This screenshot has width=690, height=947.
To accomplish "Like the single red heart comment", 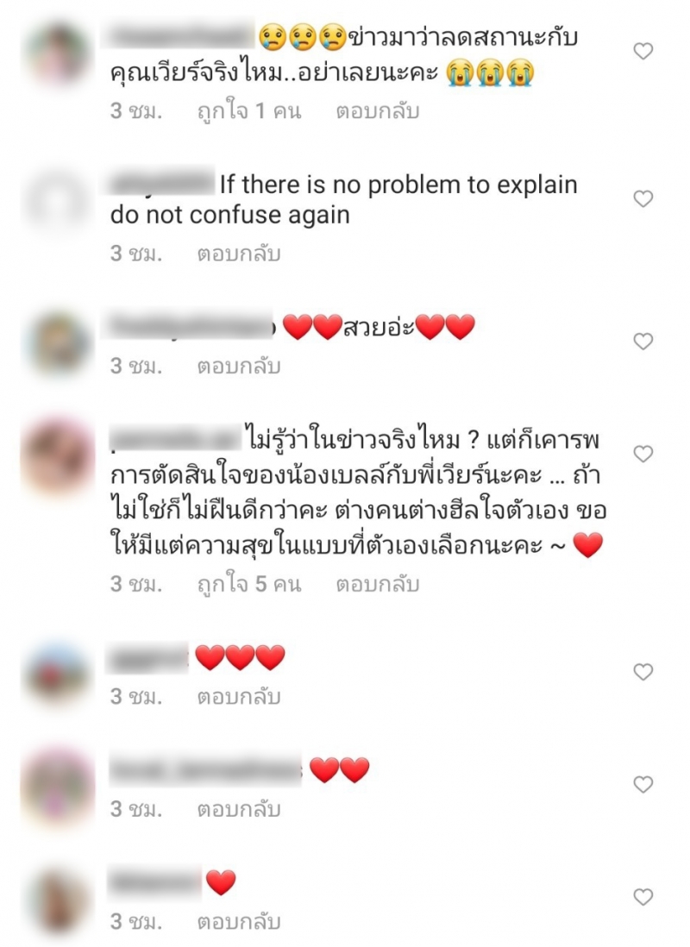I will coord(643,896).
